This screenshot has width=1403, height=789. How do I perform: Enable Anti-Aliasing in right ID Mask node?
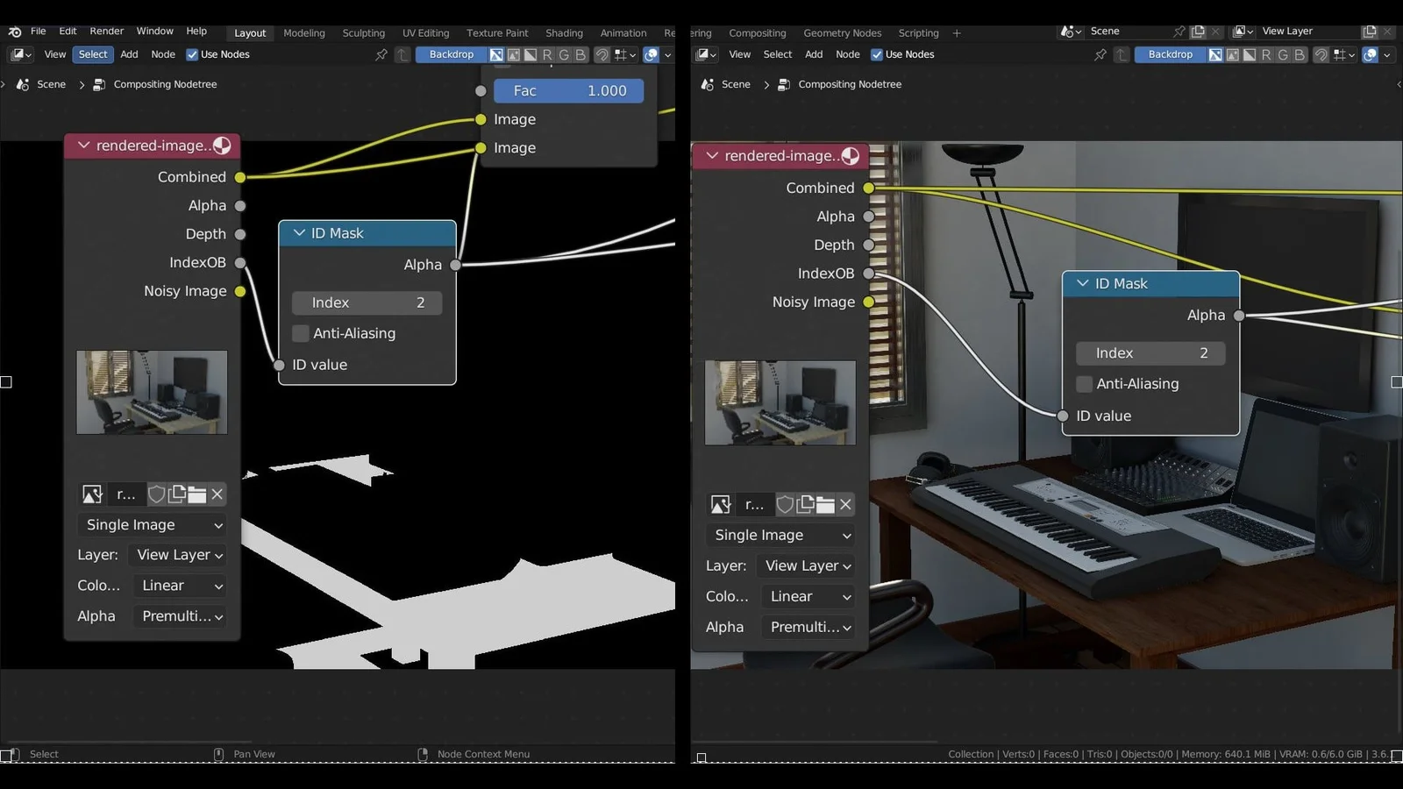pos(1085,384)
